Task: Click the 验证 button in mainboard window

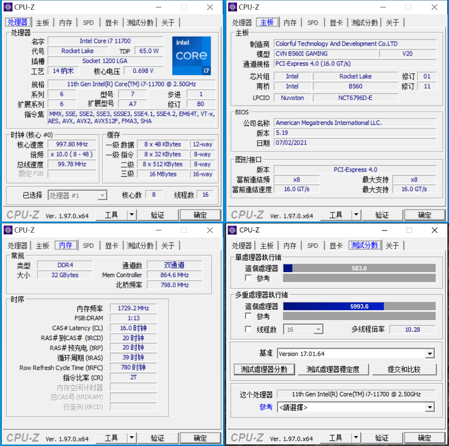Action: pos(382,215)
